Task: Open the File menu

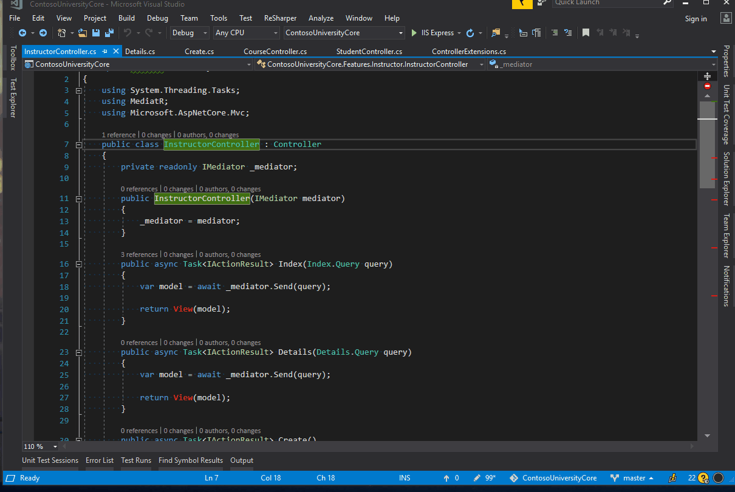Action: tap(15, 18)
